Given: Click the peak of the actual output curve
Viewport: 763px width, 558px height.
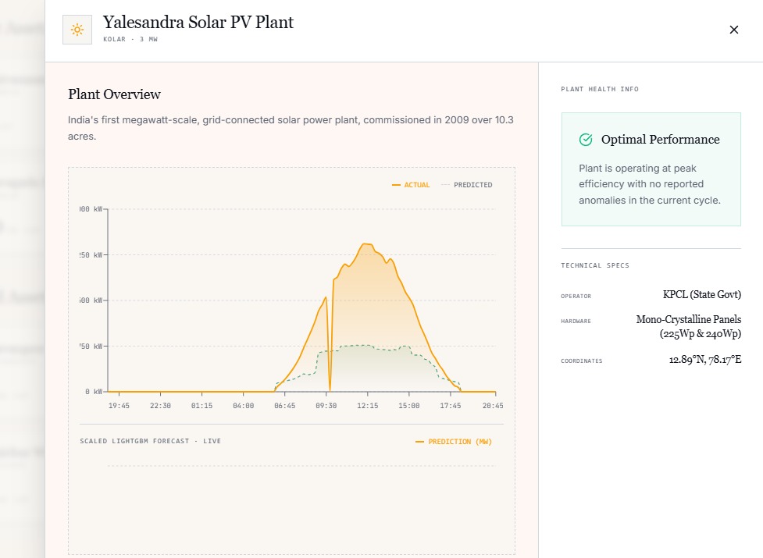Looking at the screenshot, I should tap(367, 244).
